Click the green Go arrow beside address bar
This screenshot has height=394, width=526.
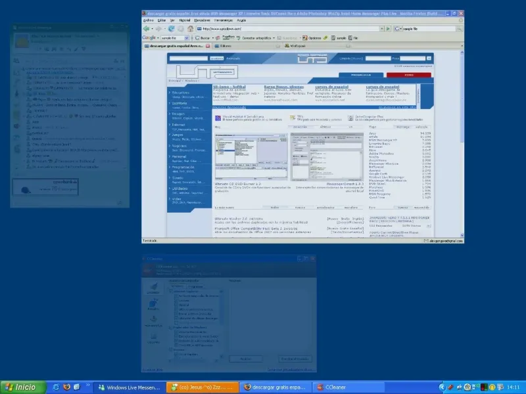click(388, 29)
